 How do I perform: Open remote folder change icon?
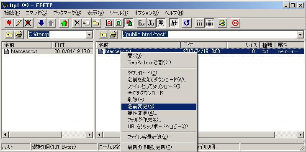[113, 35]
